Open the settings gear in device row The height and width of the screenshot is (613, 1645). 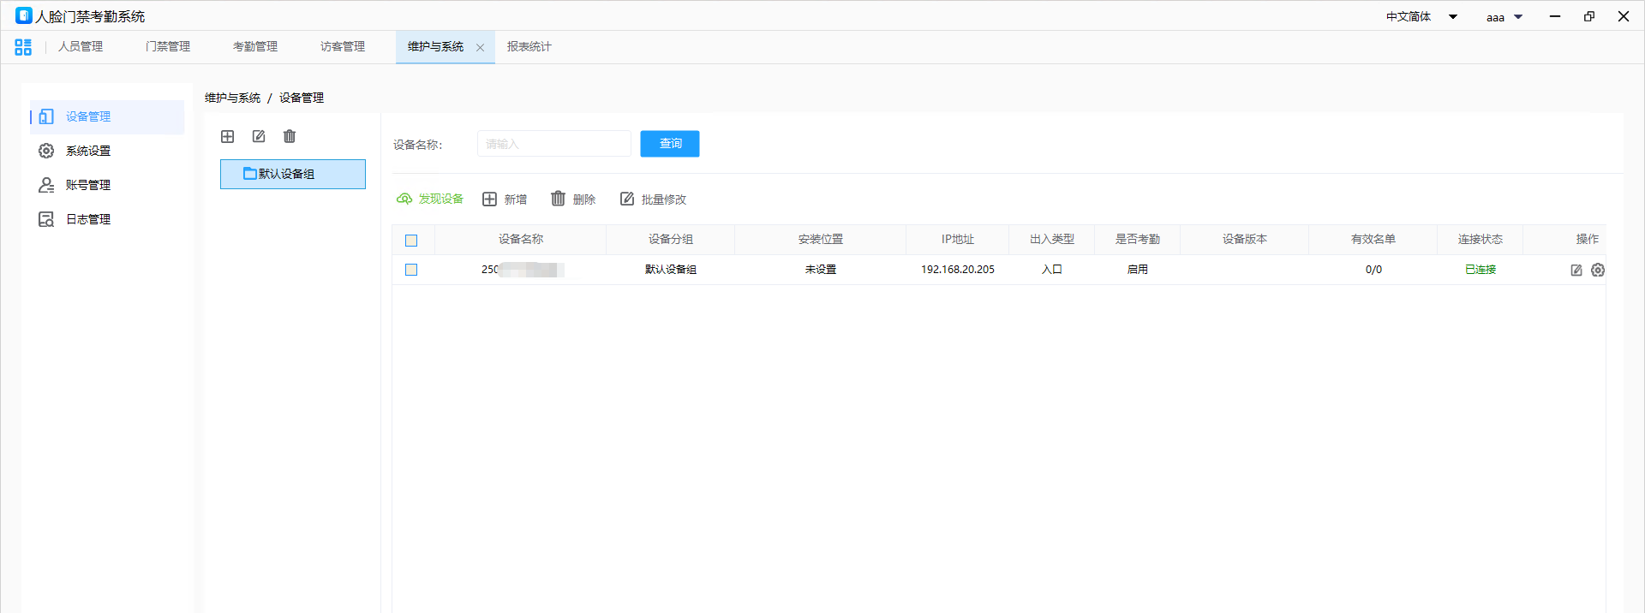(x=1598, y=270)
